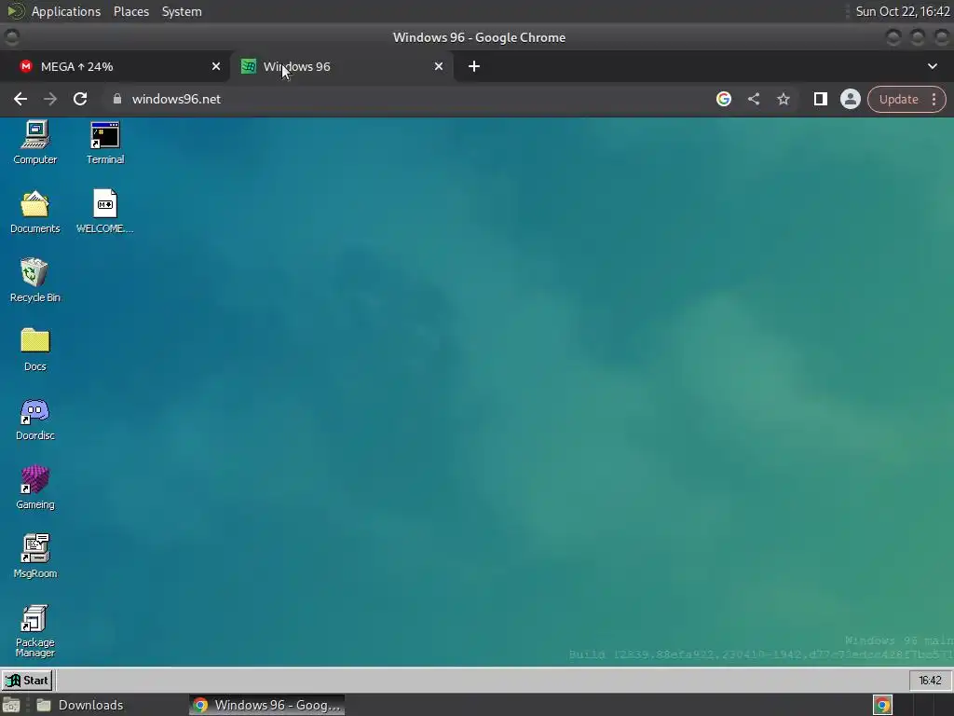Open the Chrome window menu button at left
This screenshot has height=716, width=954.
(x=11, y=37)
